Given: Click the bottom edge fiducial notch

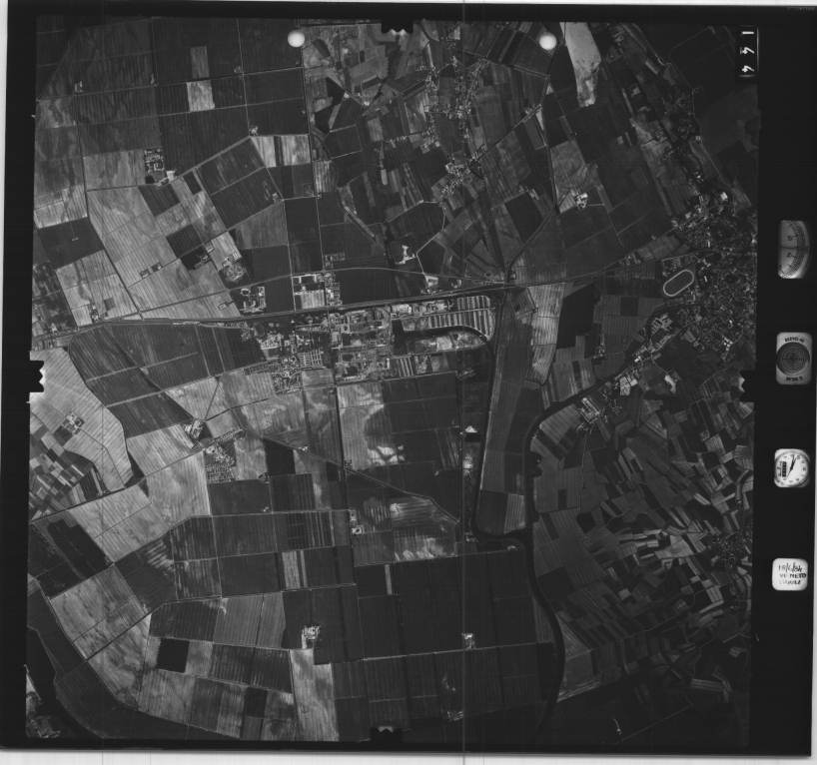Looking at the screenshot, I should (x=386, y=734).
